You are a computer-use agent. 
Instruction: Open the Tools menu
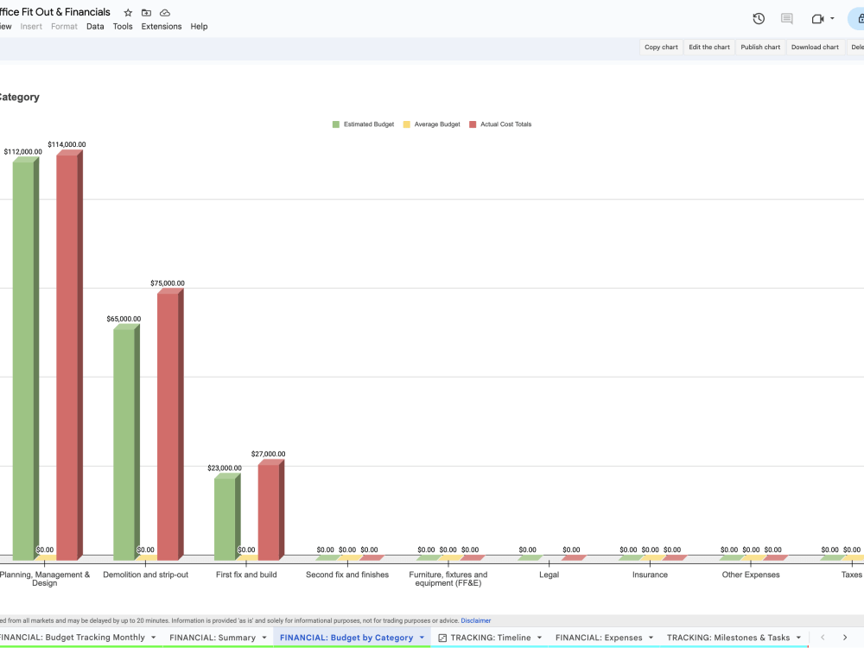click(x=123, y=27)
